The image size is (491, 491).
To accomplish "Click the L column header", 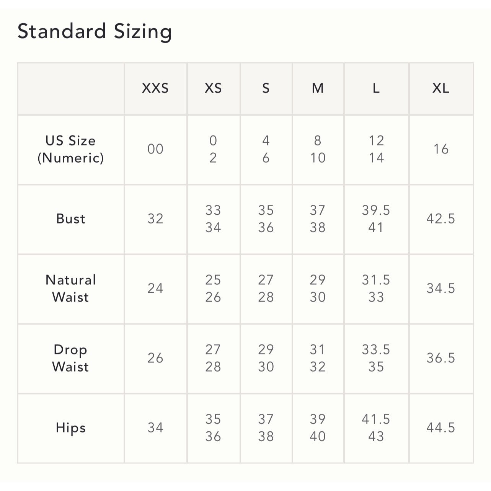I will (376, 88).
